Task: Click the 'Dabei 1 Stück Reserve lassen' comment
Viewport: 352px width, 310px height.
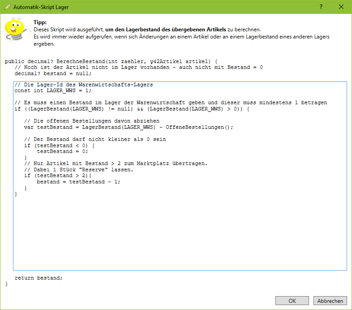Action: click(78, 170)
